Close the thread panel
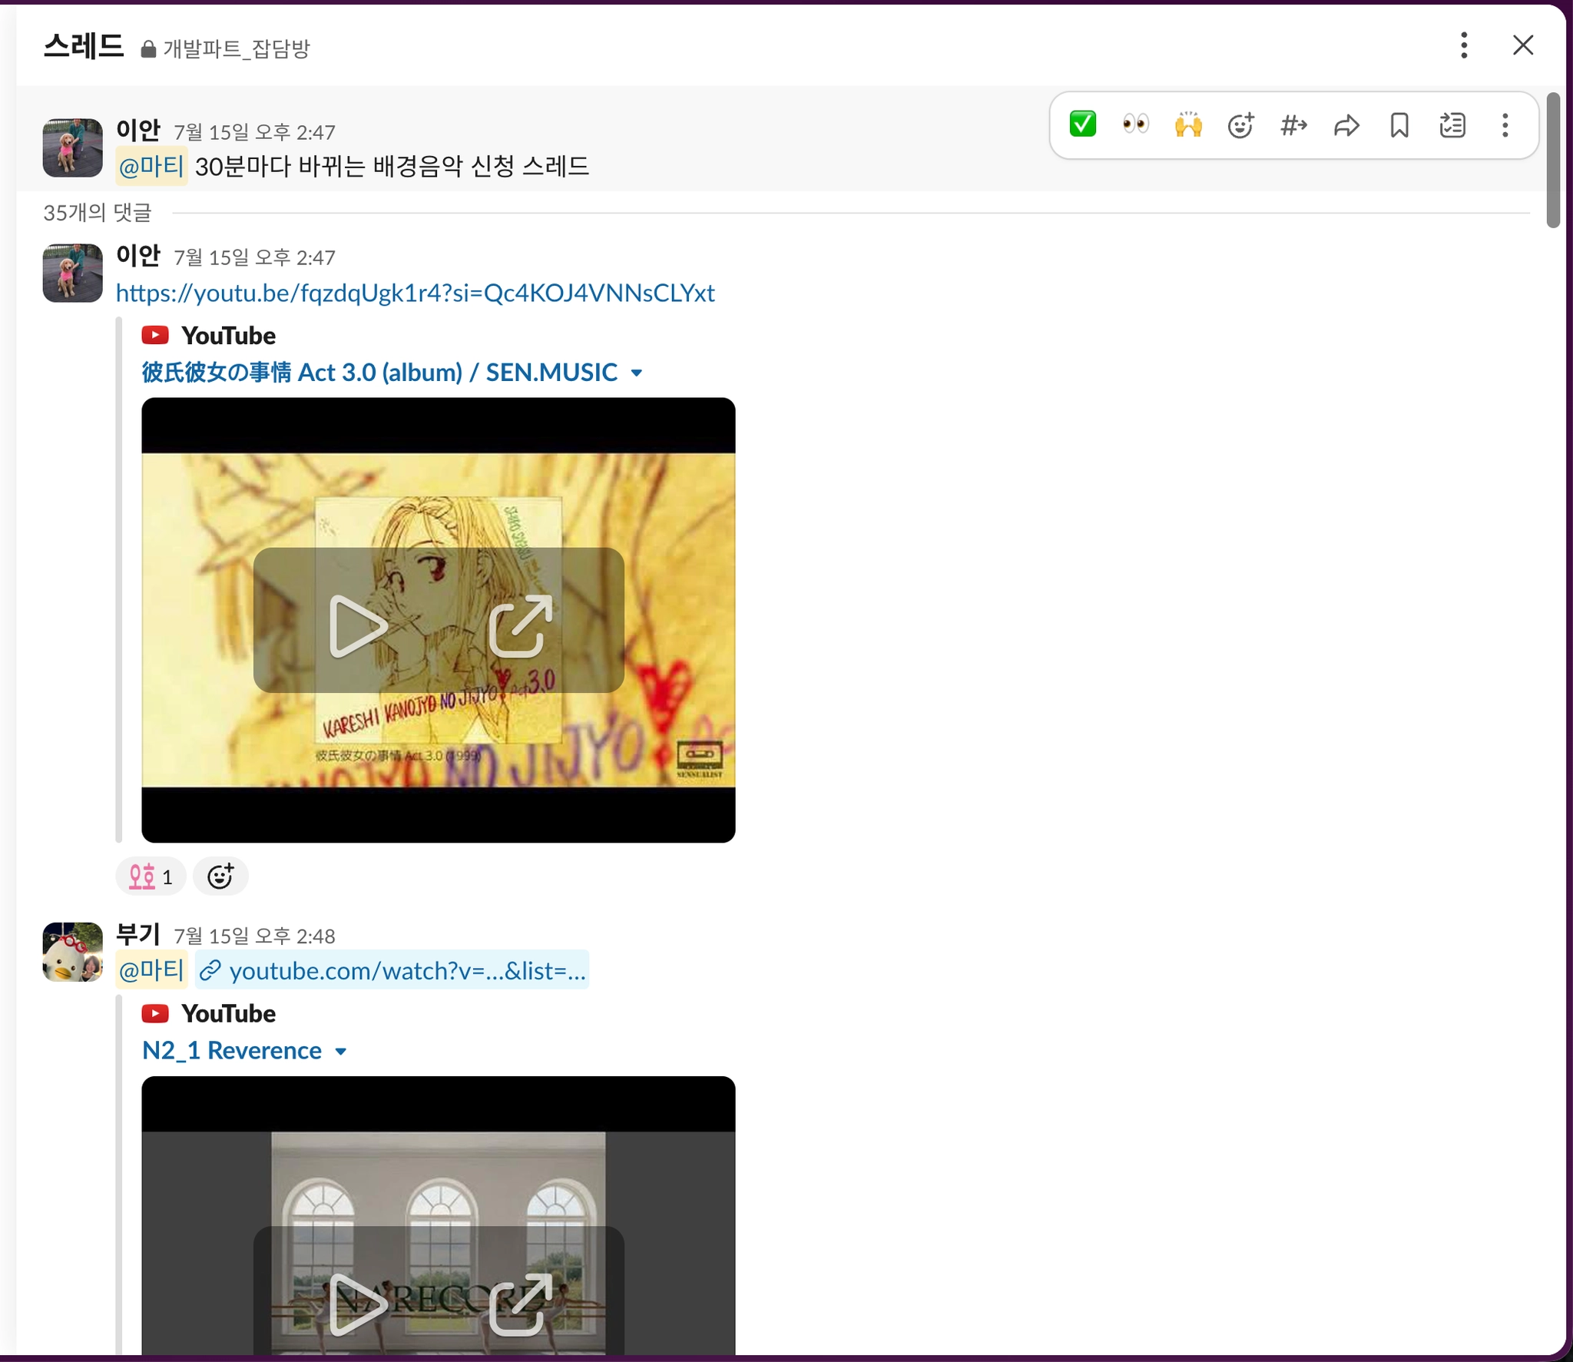 pos(1522,45)
